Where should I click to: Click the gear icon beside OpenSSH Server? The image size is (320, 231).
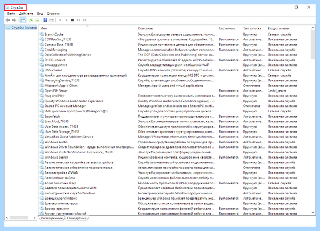coord(42,90)
